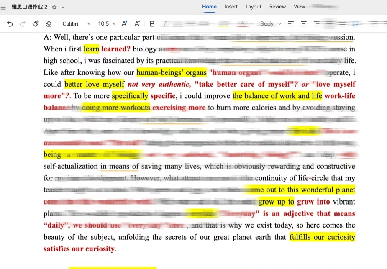
Task: Toggle bold formatting
Action: pos(152,24)
